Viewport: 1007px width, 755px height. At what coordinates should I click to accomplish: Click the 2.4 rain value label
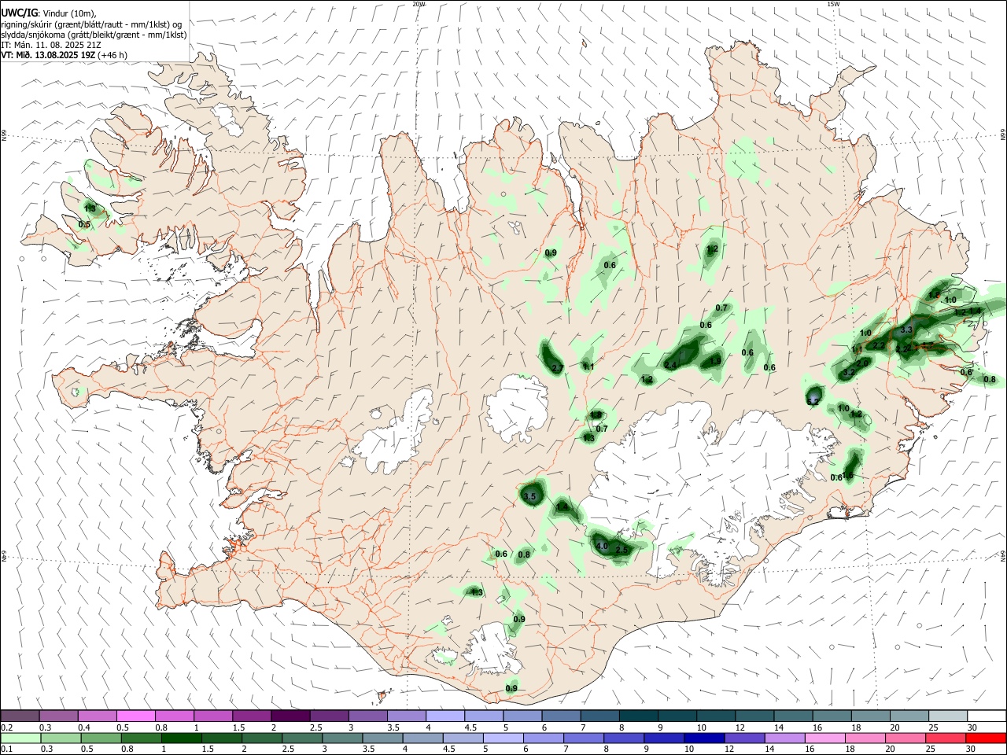(670, 366)
